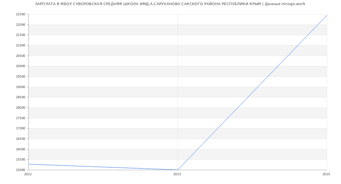The image size is (341, 184).
Task: Click the 2022 x-axis label
Action: 28,174
